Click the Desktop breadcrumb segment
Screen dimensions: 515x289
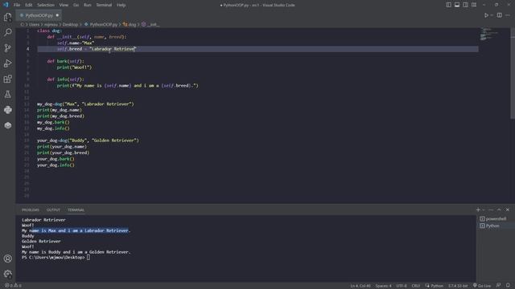pyautogui.click(x=70, y=24)
